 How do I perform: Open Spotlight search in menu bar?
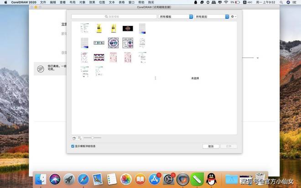281,2
